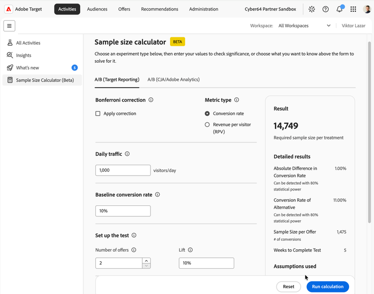Click the Viktor Lazar user name

point(353,26)
